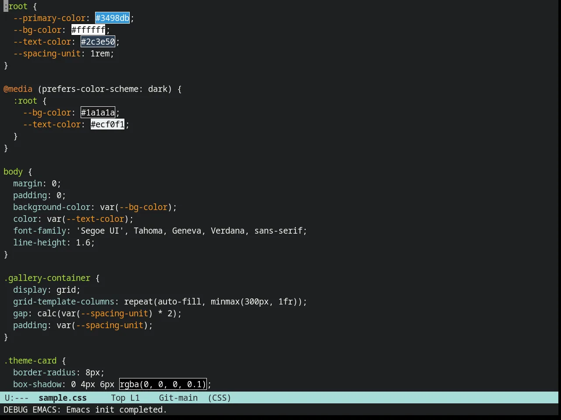Click the DEBUG EMACS message in echo area
561x420 pixels.
click(85, 409)
